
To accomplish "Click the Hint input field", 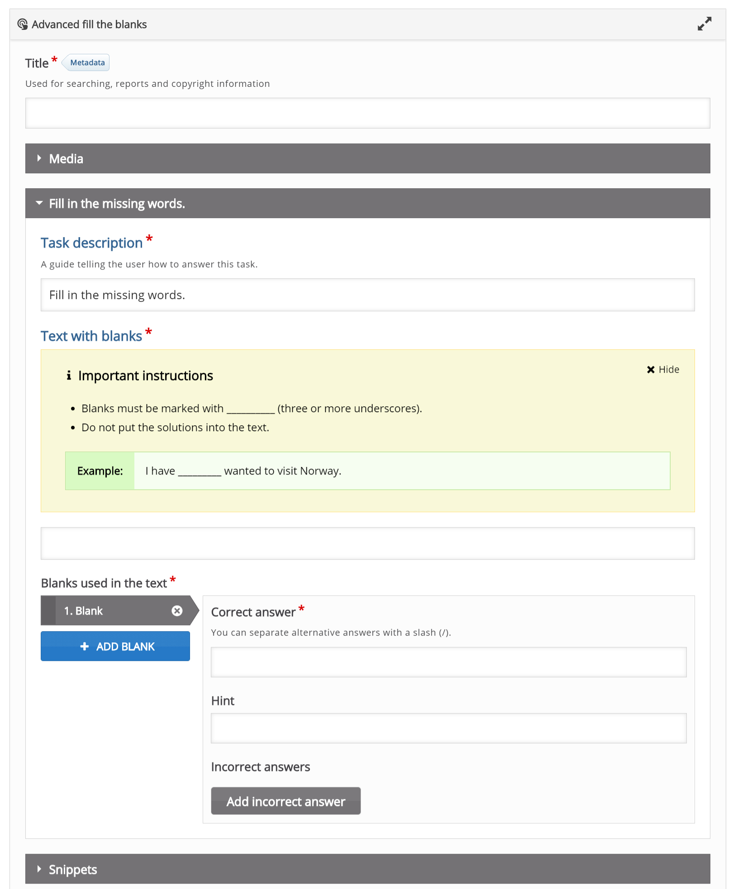I will [x=448, y=728].
